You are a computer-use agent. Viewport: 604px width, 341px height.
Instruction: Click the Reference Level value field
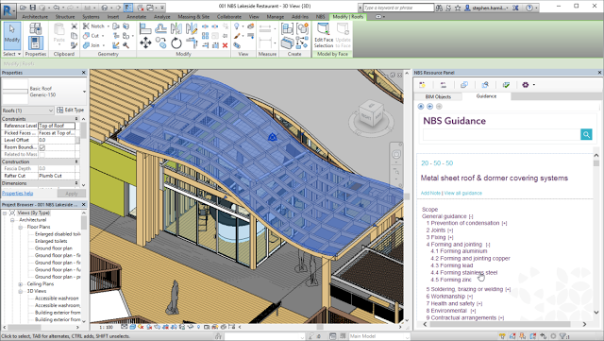[x=57, y=126]
